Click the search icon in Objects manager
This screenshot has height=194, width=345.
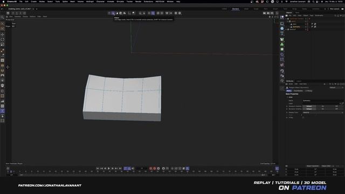[335, 16]
